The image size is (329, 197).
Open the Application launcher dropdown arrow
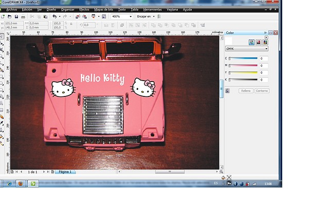[99, 16]
